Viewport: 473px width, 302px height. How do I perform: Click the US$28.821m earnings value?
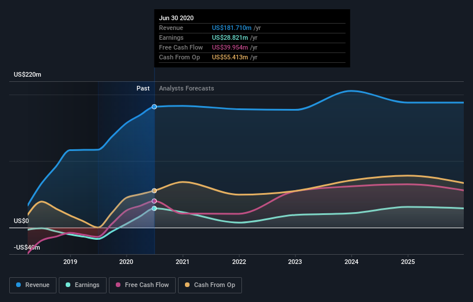coord(230,37)
